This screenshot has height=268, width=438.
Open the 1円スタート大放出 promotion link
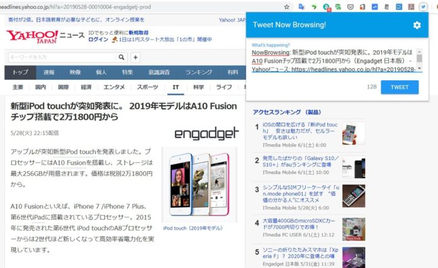click(x=166, y=40)
